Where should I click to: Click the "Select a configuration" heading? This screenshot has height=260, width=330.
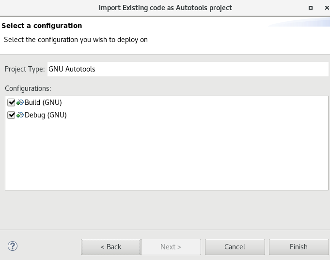[42, 26]
